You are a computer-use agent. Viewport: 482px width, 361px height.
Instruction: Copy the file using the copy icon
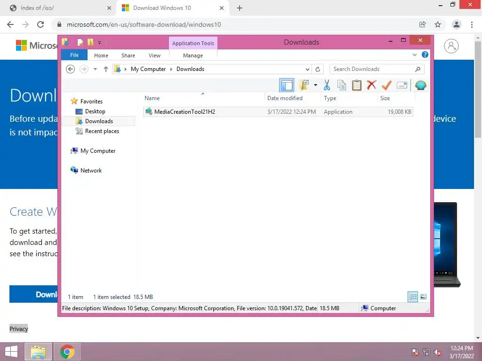(x=342, y=85)
